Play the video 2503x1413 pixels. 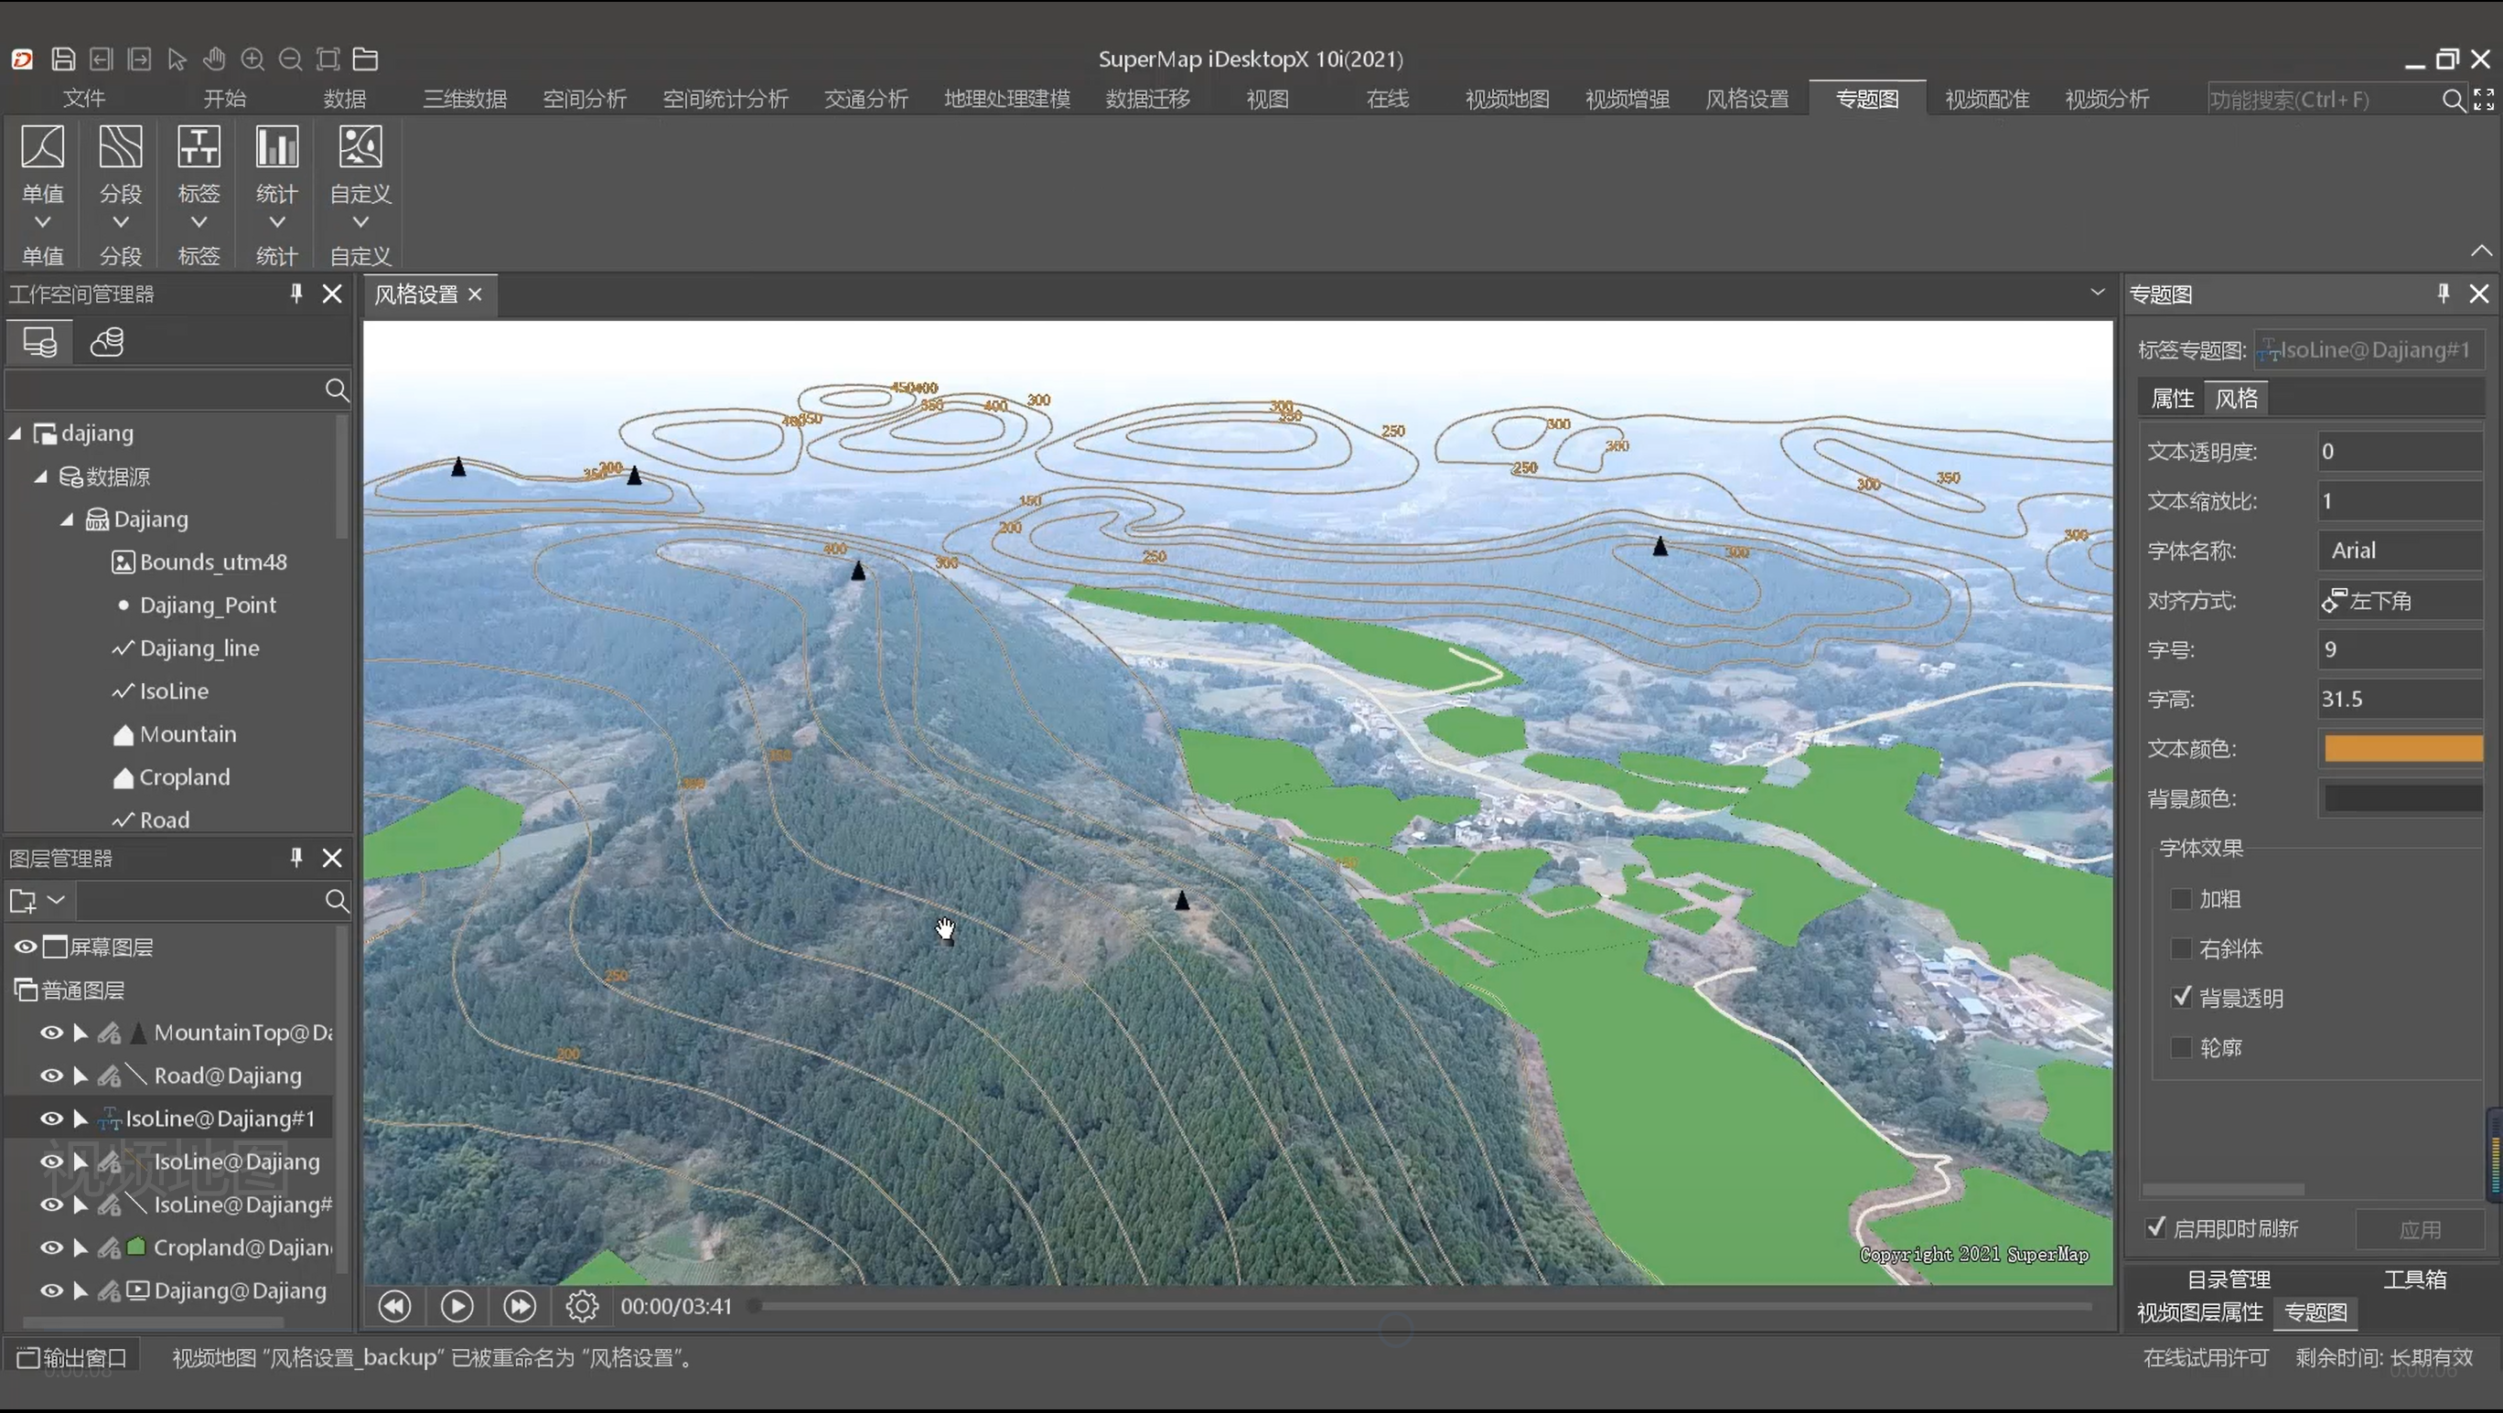tap(457, 1306)
